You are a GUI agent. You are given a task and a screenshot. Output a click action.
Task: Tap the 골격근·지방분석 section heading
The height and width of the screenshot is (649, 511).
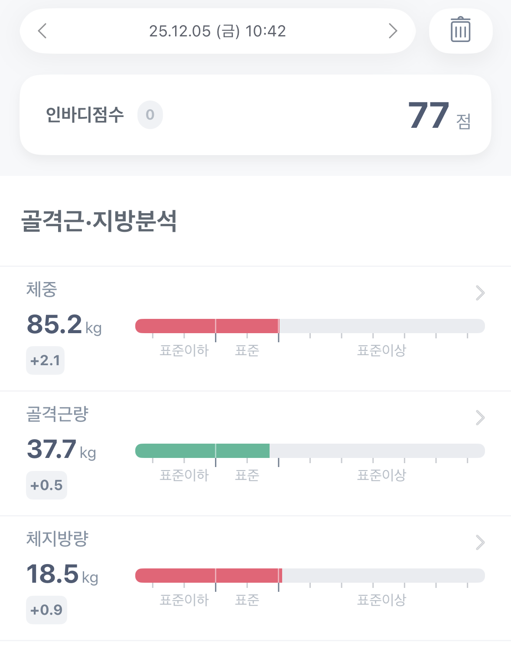point(99,221)
